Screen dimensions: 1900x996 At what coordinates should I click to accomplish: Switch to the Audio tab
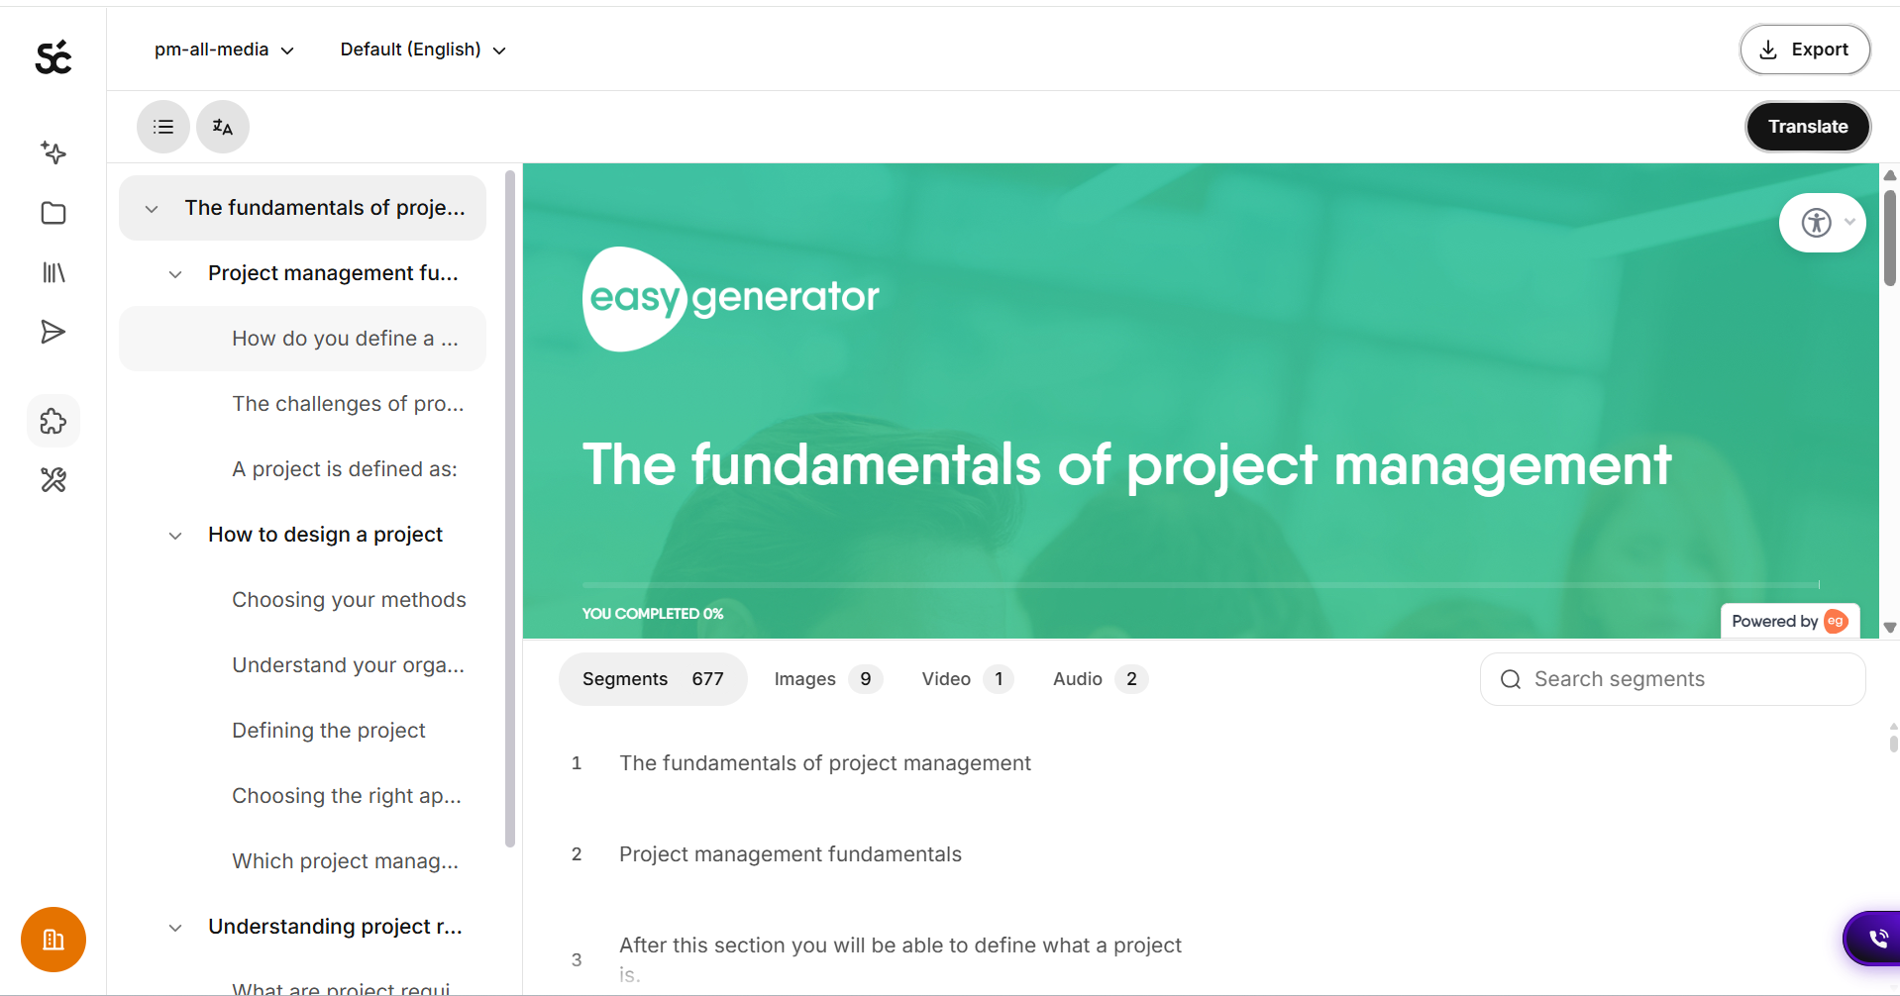click(x=1100, y=679)
